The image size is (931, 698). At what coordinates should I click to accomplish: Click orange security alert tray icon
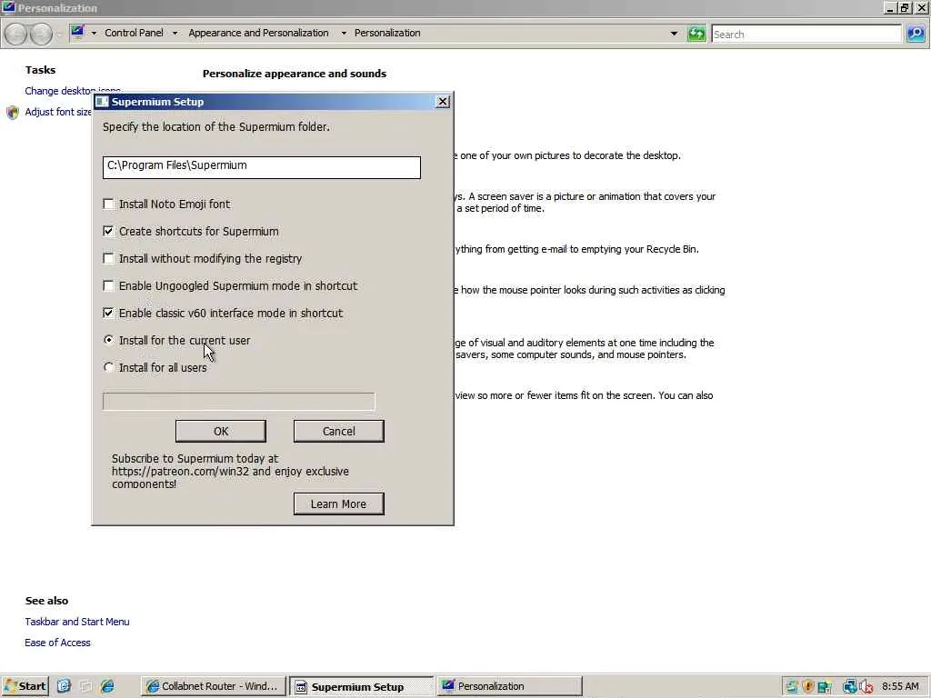[x=808, y=687]
